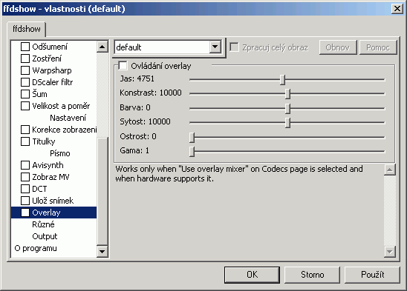Cancel with the Storno button
407x291 pixels.
click(x=312, y=275)
